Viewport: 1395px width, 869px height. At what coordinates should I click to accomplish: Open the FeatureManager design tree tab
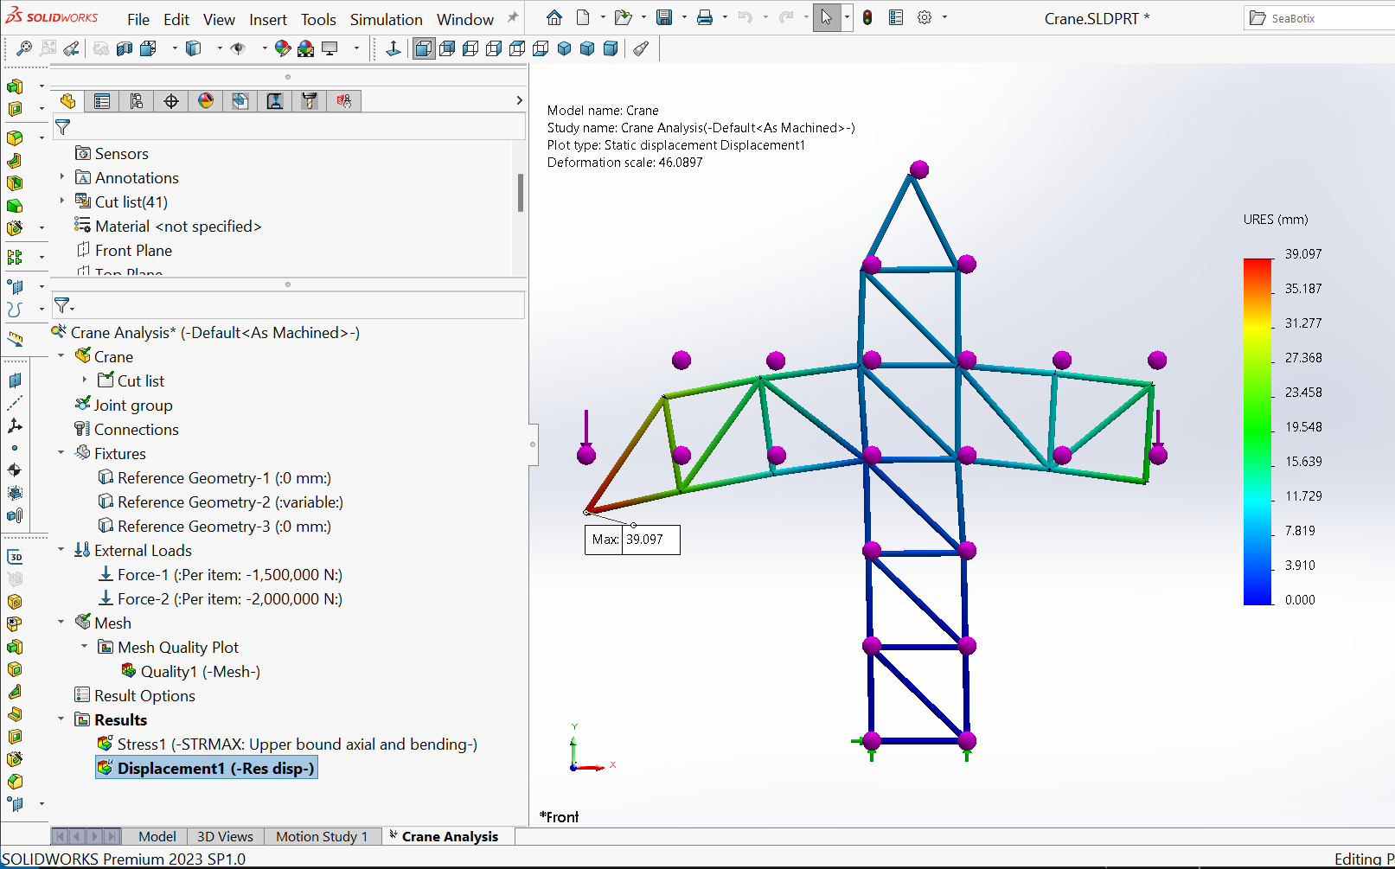[x=67, y=101]
